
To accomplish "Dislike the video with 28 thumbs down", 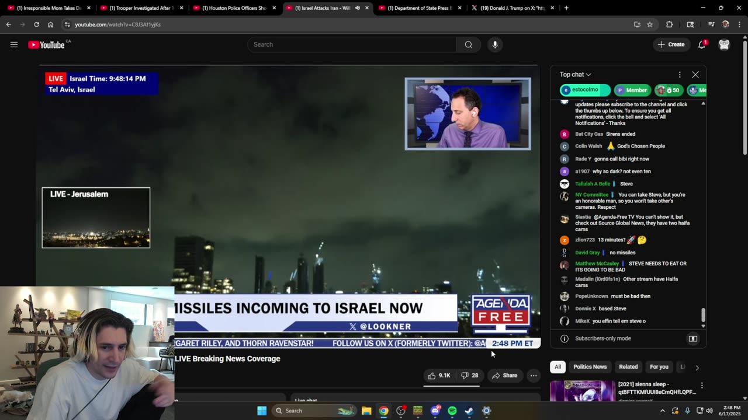I will [x=470, y=376].
